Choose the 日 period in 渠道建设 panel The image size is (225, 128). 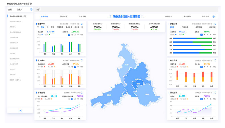201,99
